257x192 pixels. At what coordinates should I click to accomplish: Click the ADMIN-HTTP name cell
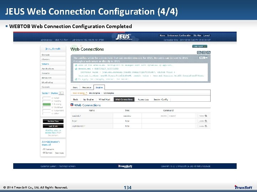tap(92, 126)
